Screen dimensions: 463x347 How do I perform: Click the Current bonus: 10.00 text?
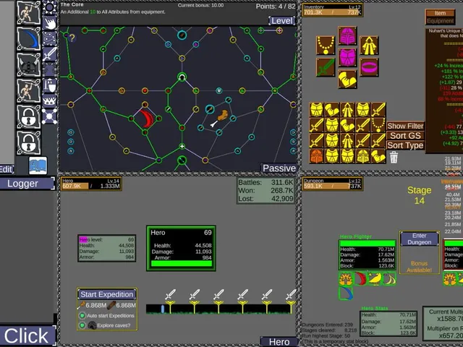[x=200, y=5]
